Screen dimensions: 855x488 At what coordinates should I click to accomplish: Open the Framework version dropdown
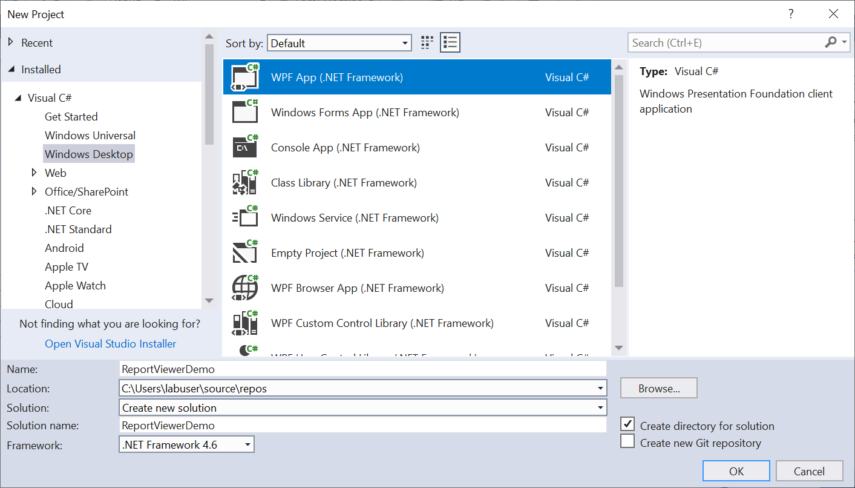[187, 445]
